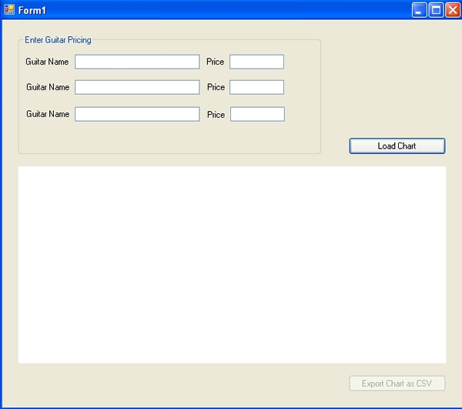Click the second row Guitar Name label
The image size is (462, 409).
[x=48, y=88]
